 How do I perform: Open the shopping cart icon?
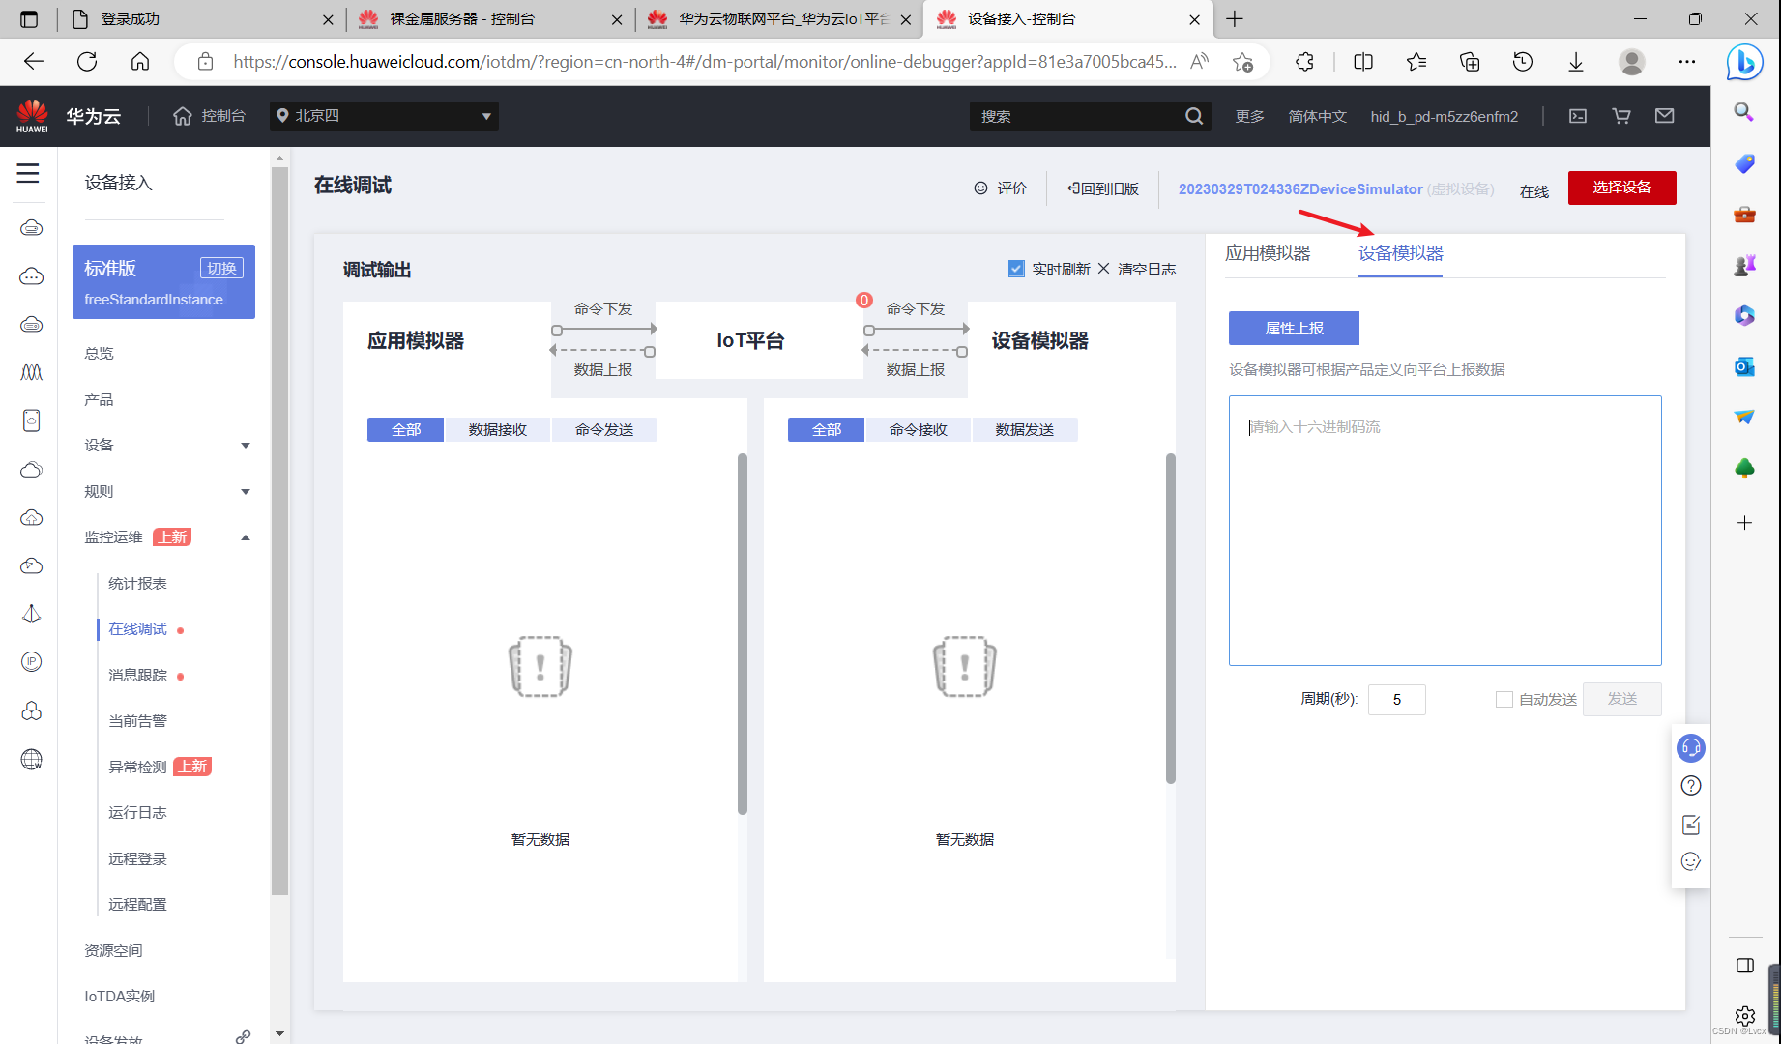1621,116
